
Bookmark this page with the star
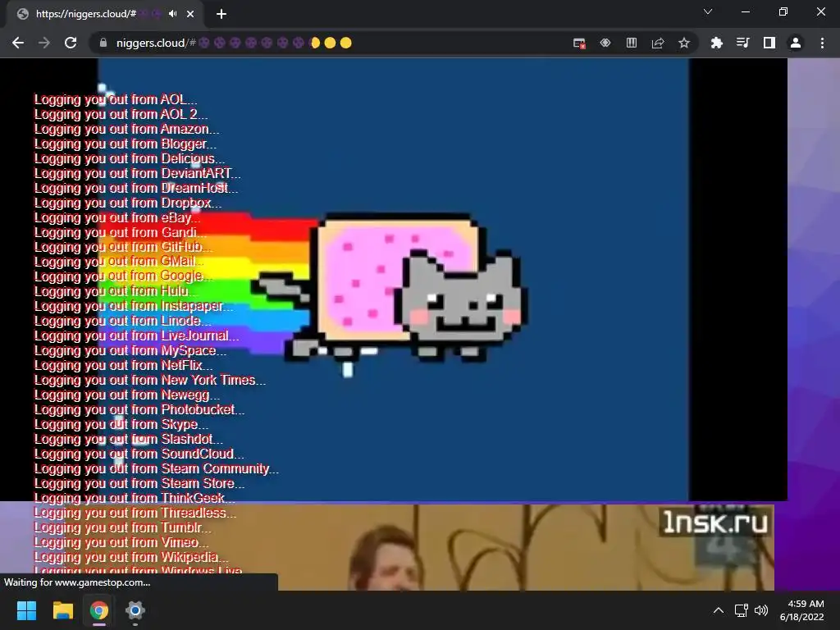point(684,43)
